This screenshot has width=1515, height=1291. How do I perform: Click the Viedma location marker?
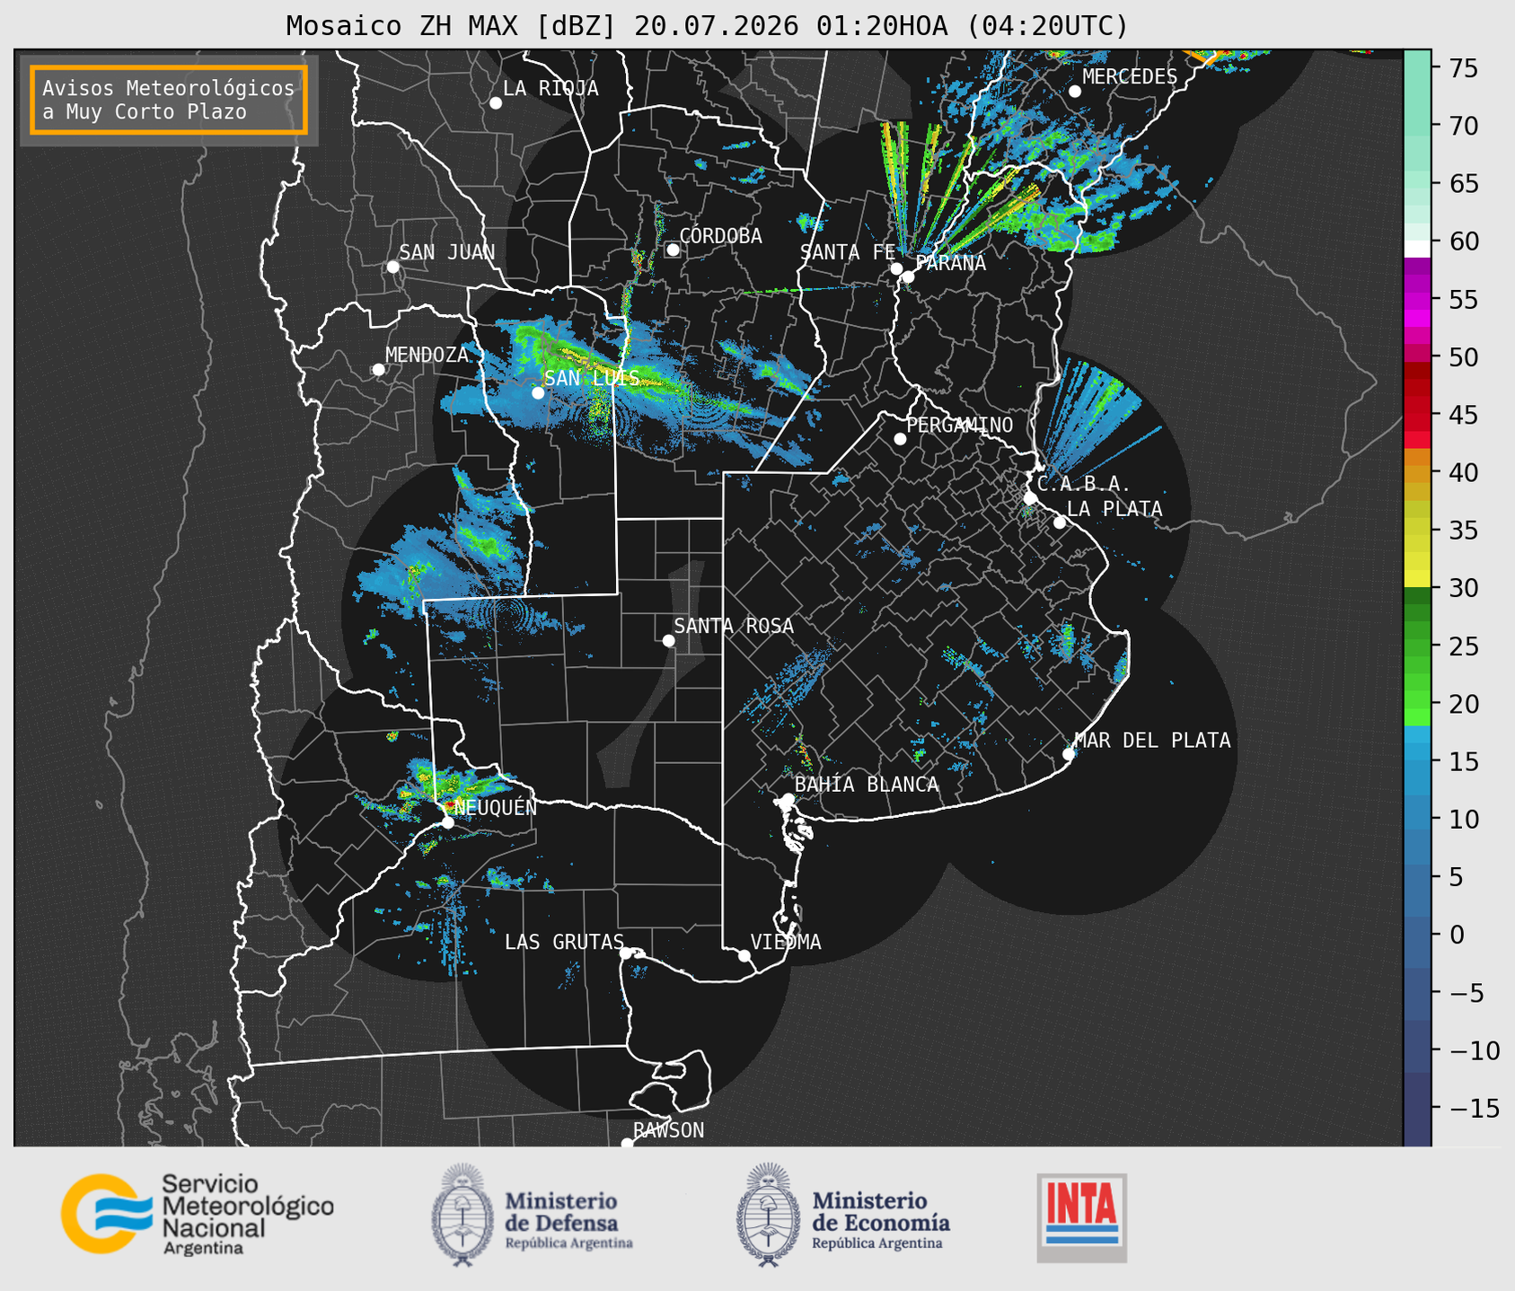(744, 955)
